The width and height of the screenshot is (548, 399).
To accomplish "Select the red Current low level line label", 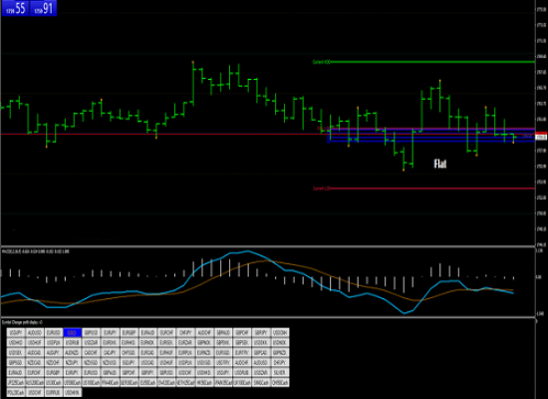I will coord(321,189).
